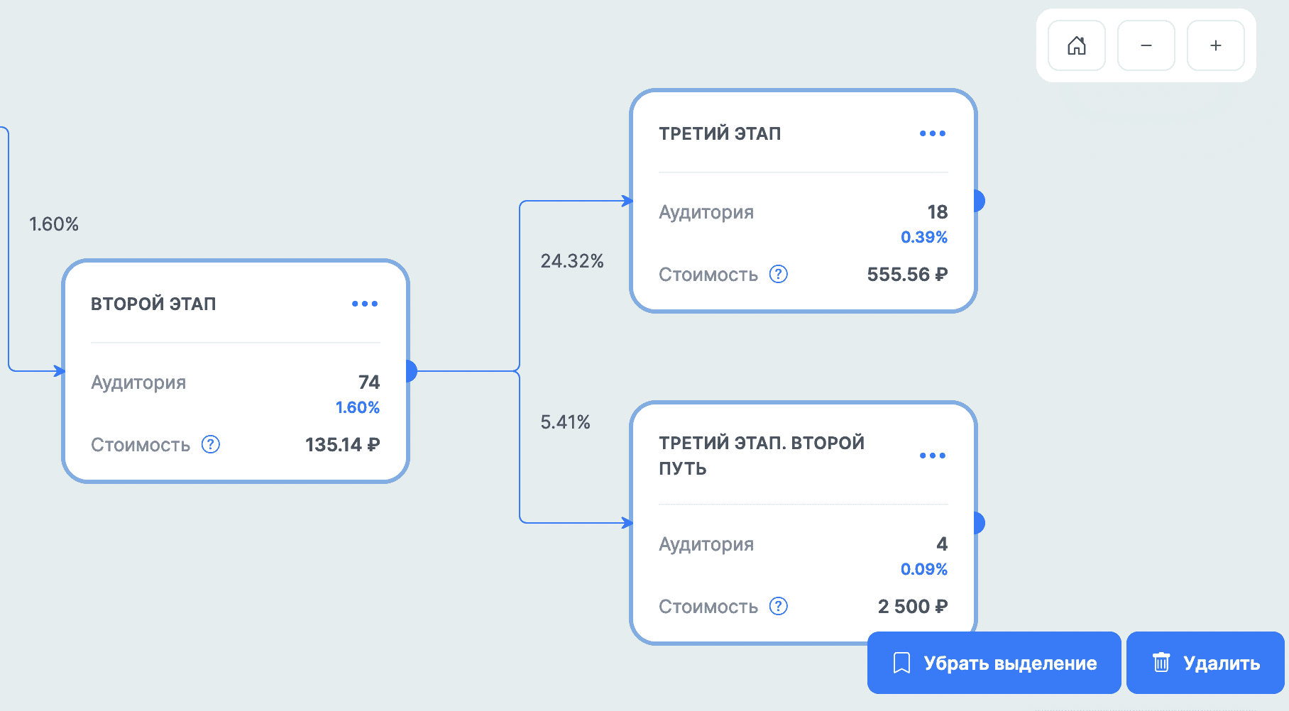This screenshot has width=1289, height=711.
Task: Open options menu of ТРЕТИЙ ЭТАП. ВТОРОЙ ПУТЬ
Action: tap(932, 456)
